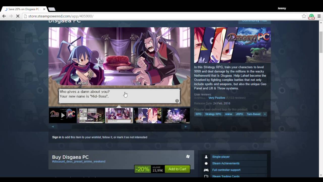This screenshot has height=182, width=323.
Task: Close the Disgaea PC browser tab
Action: pyautogui.click(x=44, y=9)
